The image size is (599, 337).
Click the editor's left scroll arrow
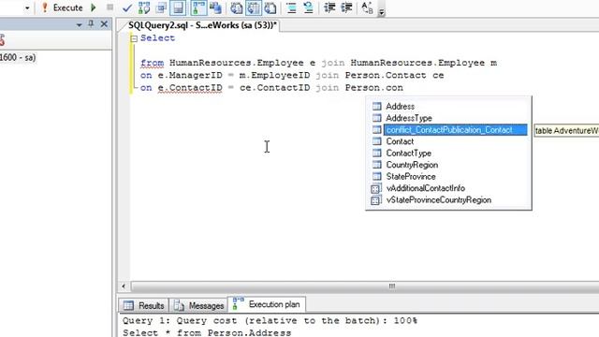point(124,286)
